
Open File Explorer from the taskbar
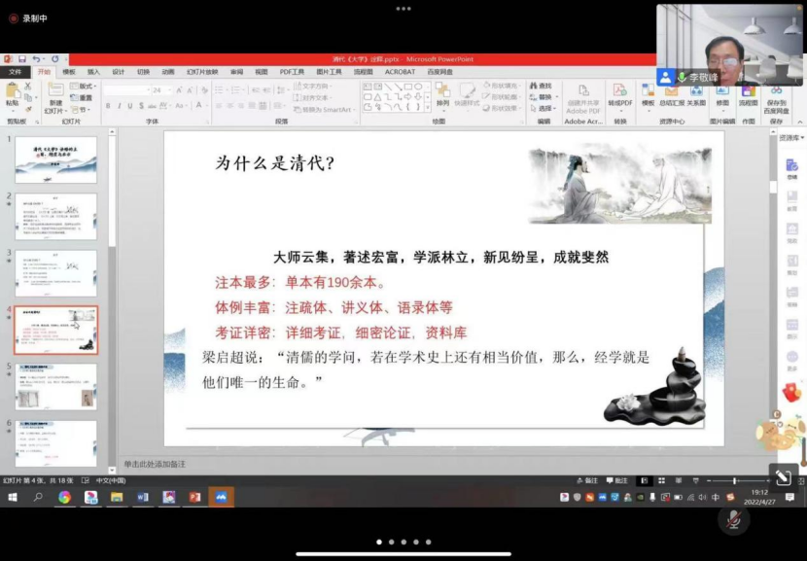tap(117, 497)
